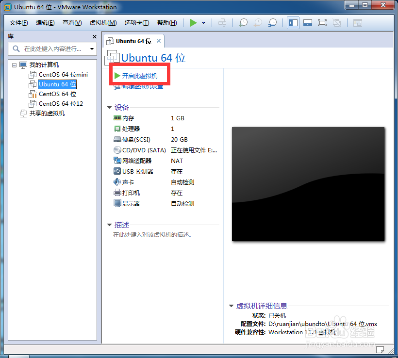The image size is (398, 358).
Task: Select 我的计算机 root item
Action: (x=44, y=65)
